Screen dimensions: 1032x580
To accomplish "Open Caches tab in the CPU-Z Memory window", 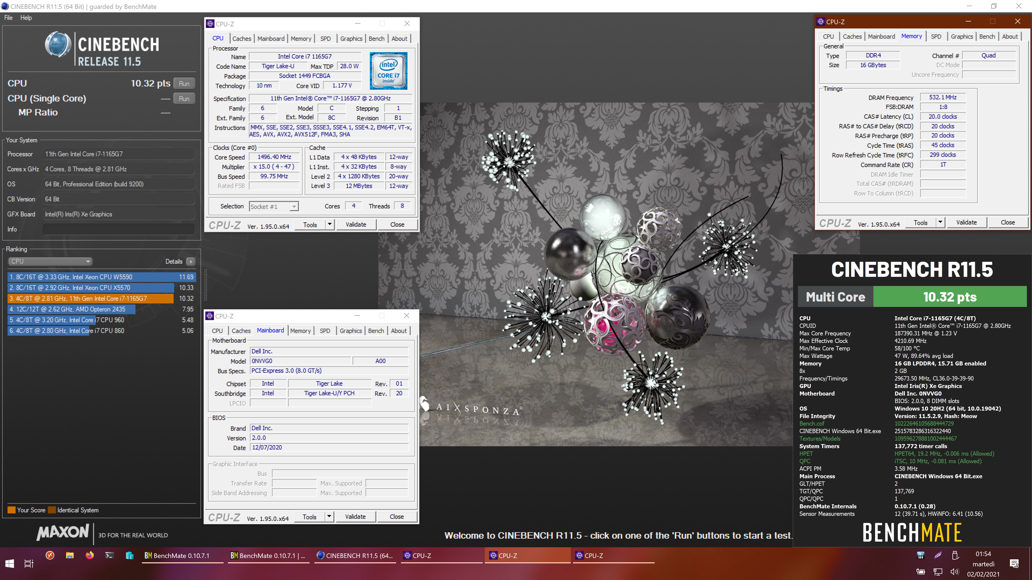I will point(852,37).
